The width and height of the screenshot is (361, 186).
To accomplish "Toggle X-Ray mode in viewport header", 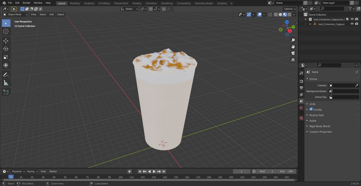I will 270,15.
